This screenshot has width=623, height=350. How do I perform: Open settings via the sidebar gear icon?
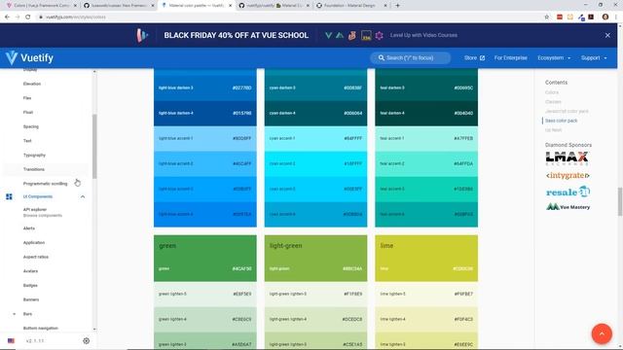pos(87,341)
